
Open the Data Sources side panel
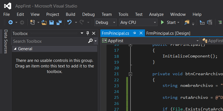coord(6,42)
